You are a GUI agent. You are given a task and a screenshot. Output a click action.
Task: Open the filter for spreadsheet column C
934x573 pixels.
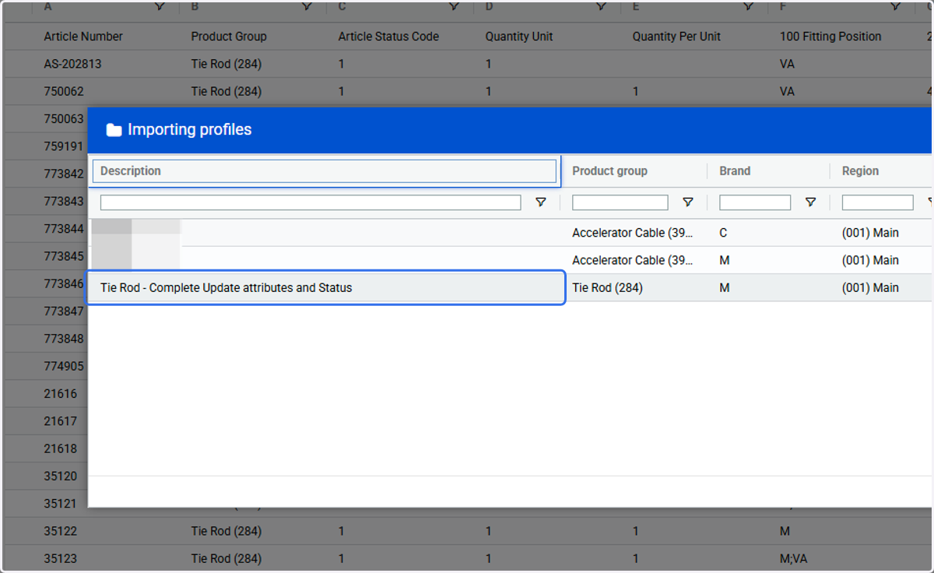454,6
